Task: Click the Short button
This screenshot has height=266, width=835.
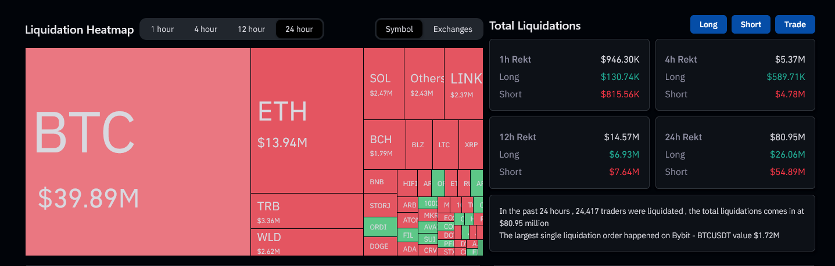Action: (x=751, y=24)
